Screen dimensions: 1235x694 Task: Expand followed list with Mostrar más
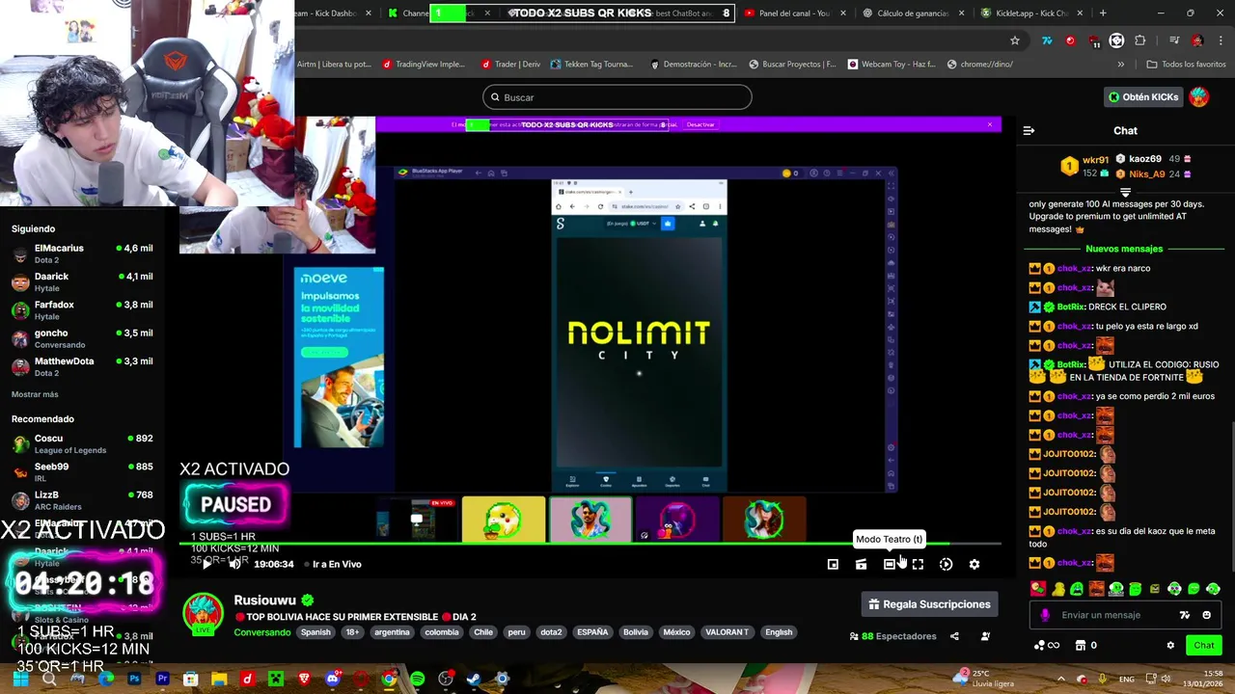click(35, 394)
